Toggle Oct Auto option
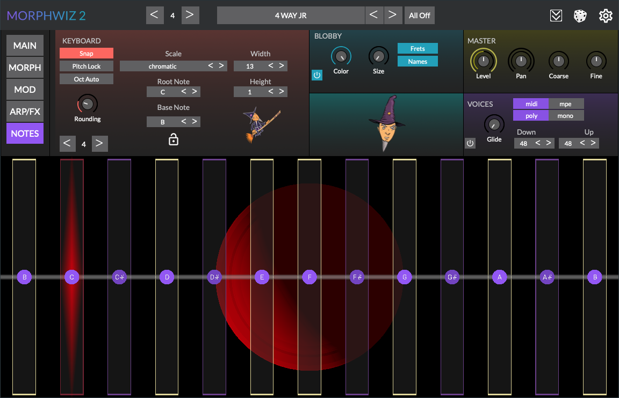 click(87, 79)
